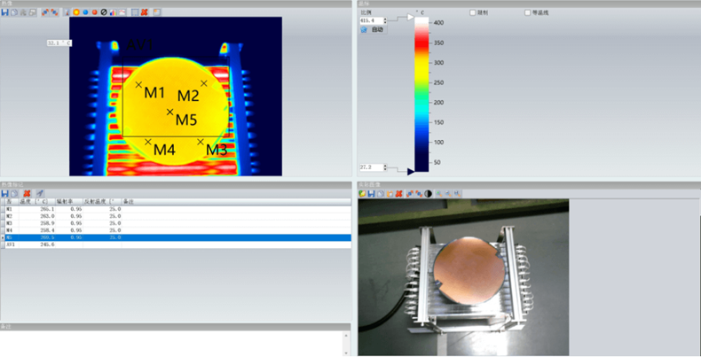Viewport: 701px width, 357px height.
Task: Click the red delete icon in measurement table toolbar
Action: [x=27, y=193]
